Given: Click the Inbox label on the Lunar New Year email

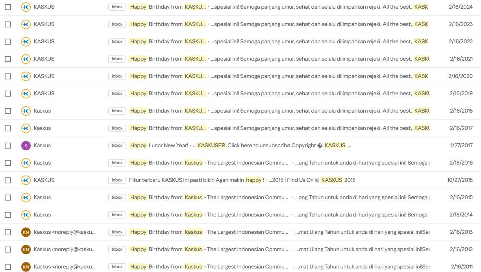Looking at the screenshot, I should 117,145.
